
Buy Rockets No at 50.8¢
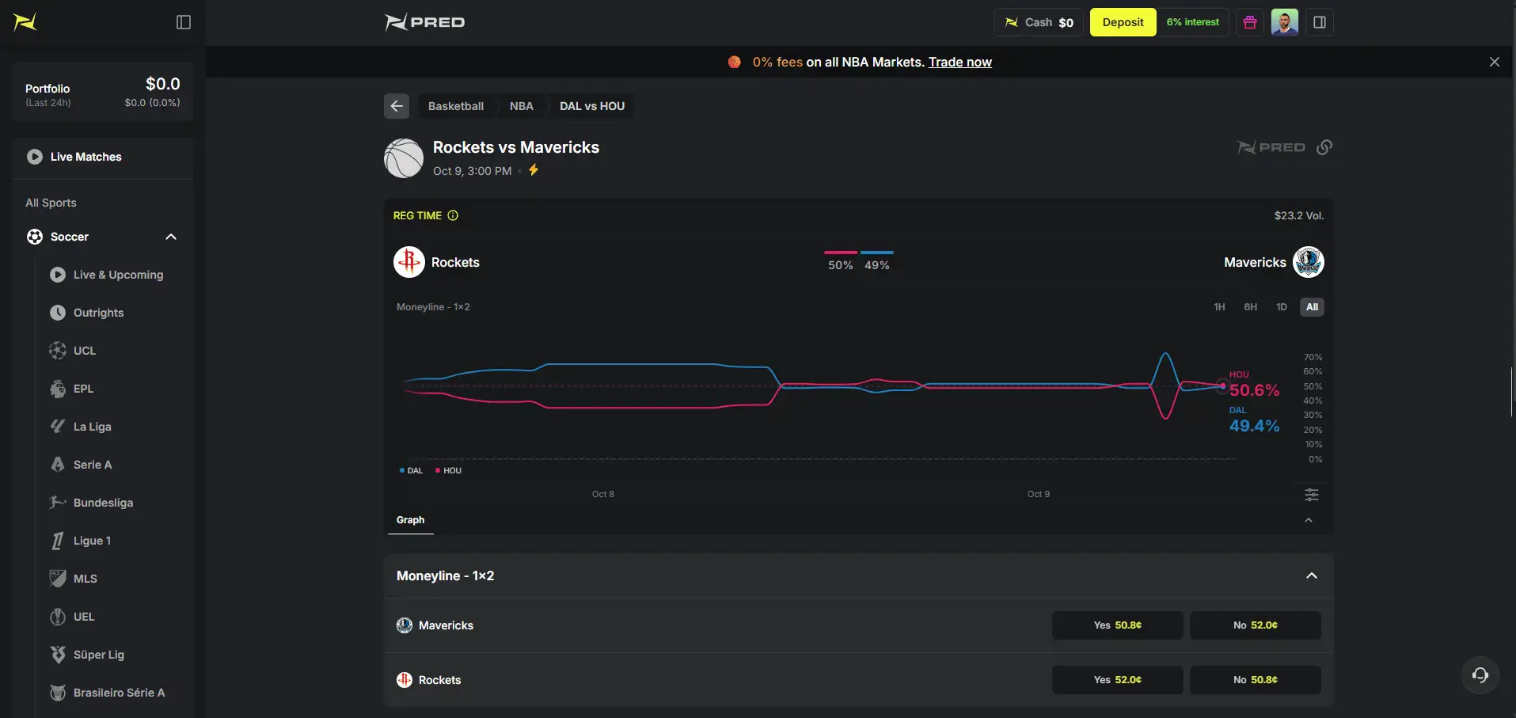[x=1255, y=680]
